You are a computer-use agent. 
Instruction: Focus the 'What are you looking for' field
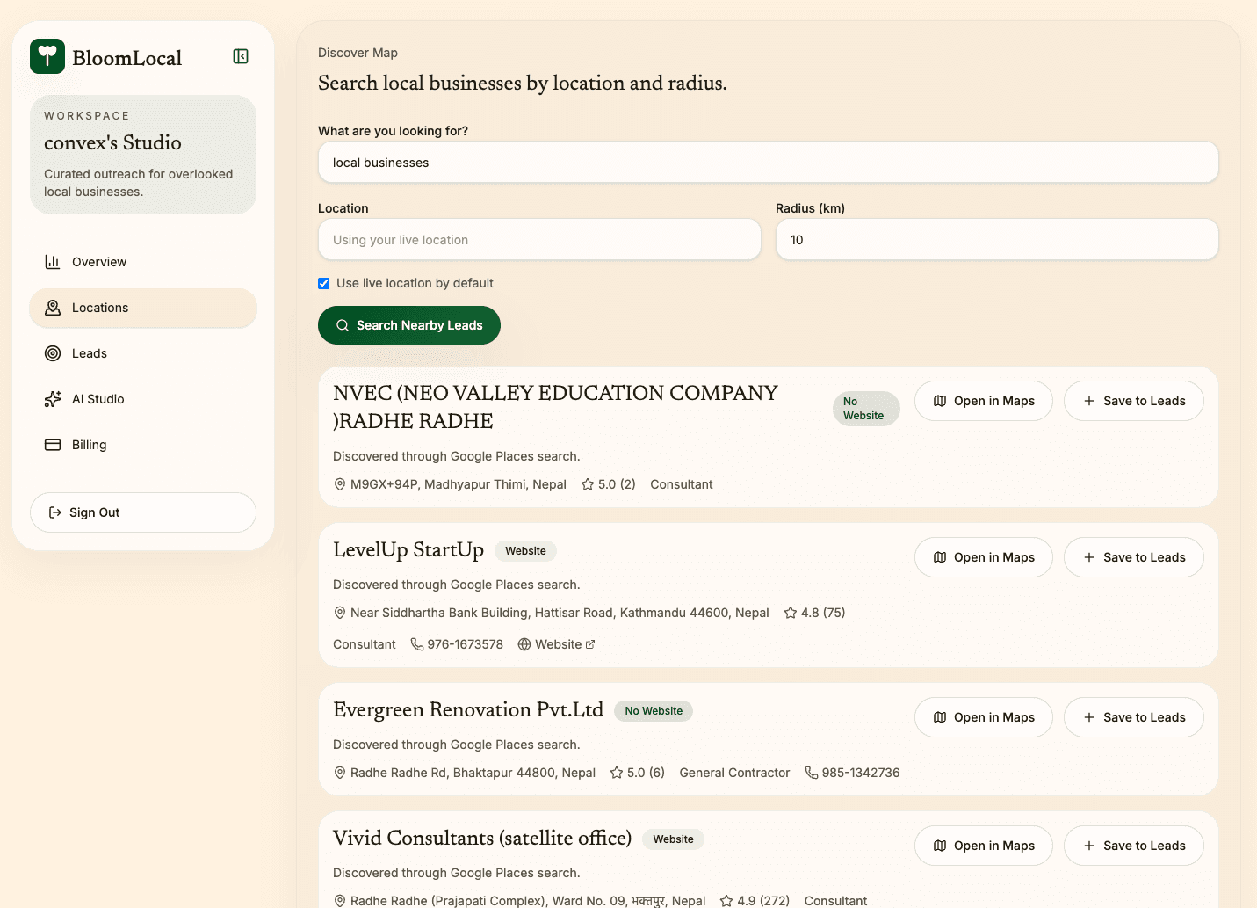[768, 163]
